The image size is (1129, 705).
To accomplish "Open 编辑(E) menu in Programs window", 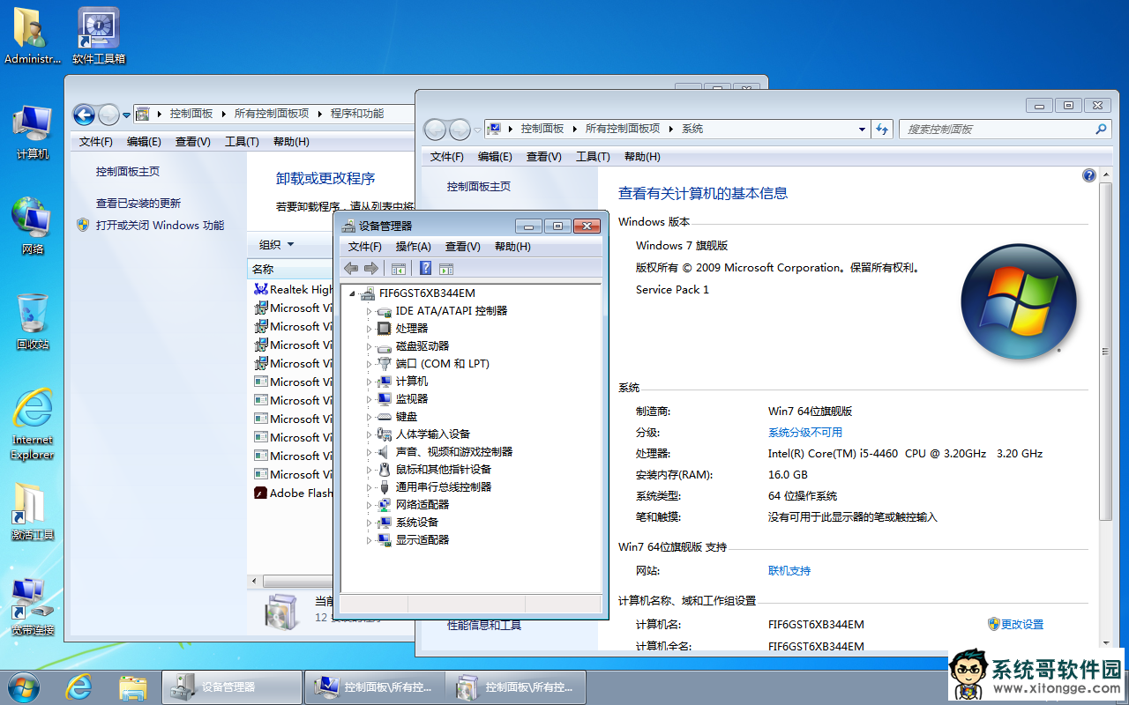I will tap(144, 142).
